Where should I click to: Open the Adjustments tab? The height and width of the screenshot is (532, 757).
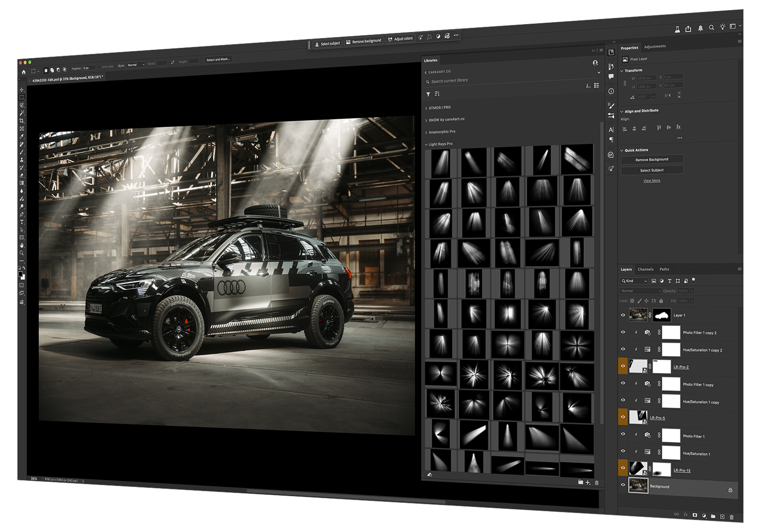click(655, 46)
